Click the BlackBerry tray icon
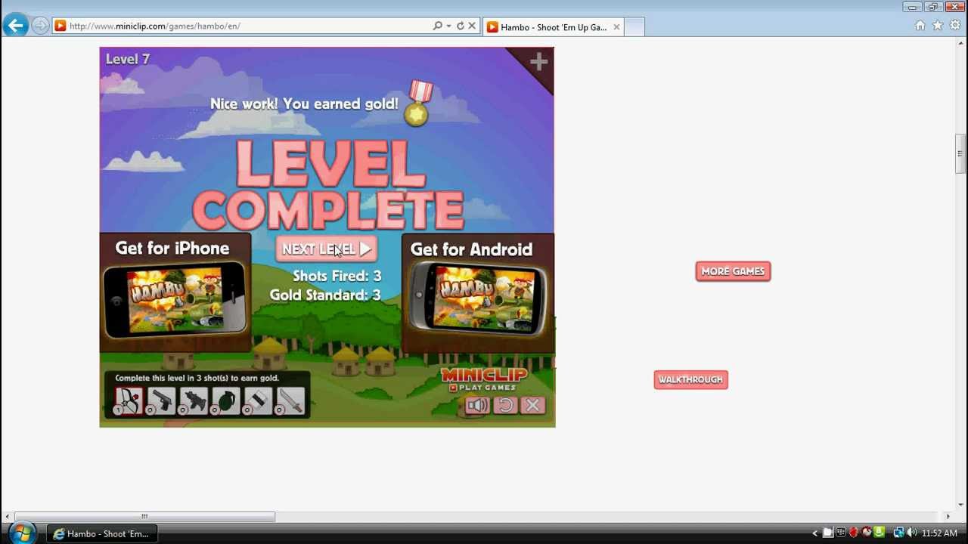The width and height of the screenshot is (968, 544). 840,533
